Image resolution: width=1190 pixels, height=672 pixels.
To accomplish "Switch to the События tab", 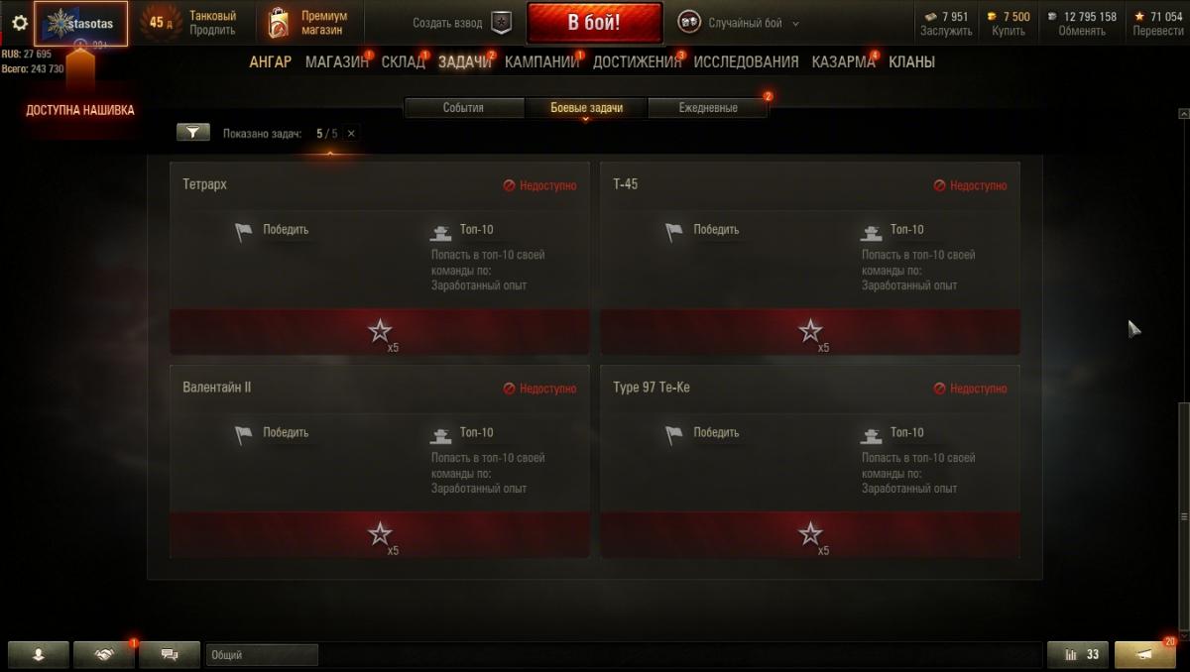I will pos(463,108).
